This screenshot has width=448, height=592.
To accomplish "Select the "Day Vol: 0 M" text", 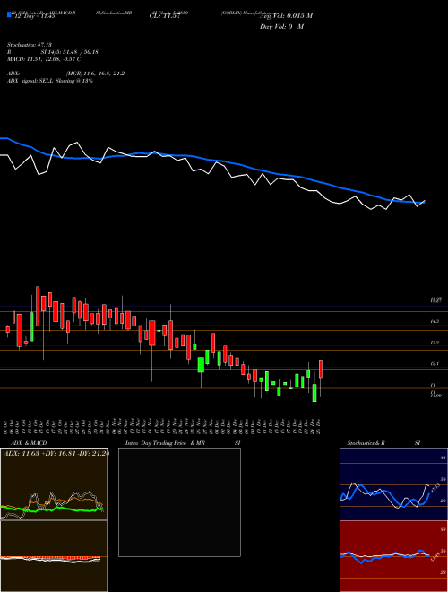I will click(x=281, y=27).
